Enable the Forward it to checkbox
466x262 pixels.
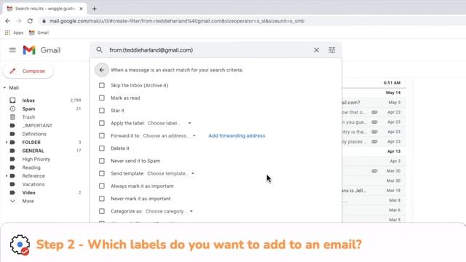point(102,135)
